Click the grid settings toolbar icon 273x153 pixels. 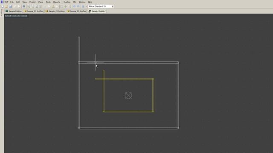pos(83,6)
